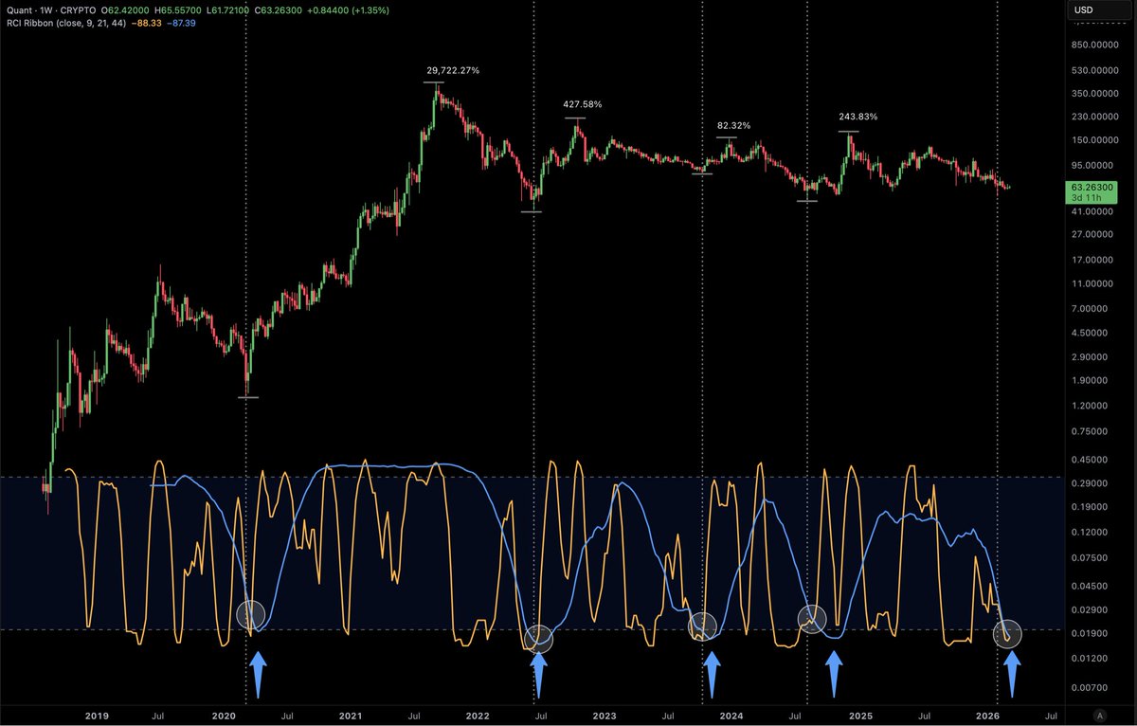
Task: Click the blue RCI value -87.39
Action: pyautogui.click(x=183, y=23)
